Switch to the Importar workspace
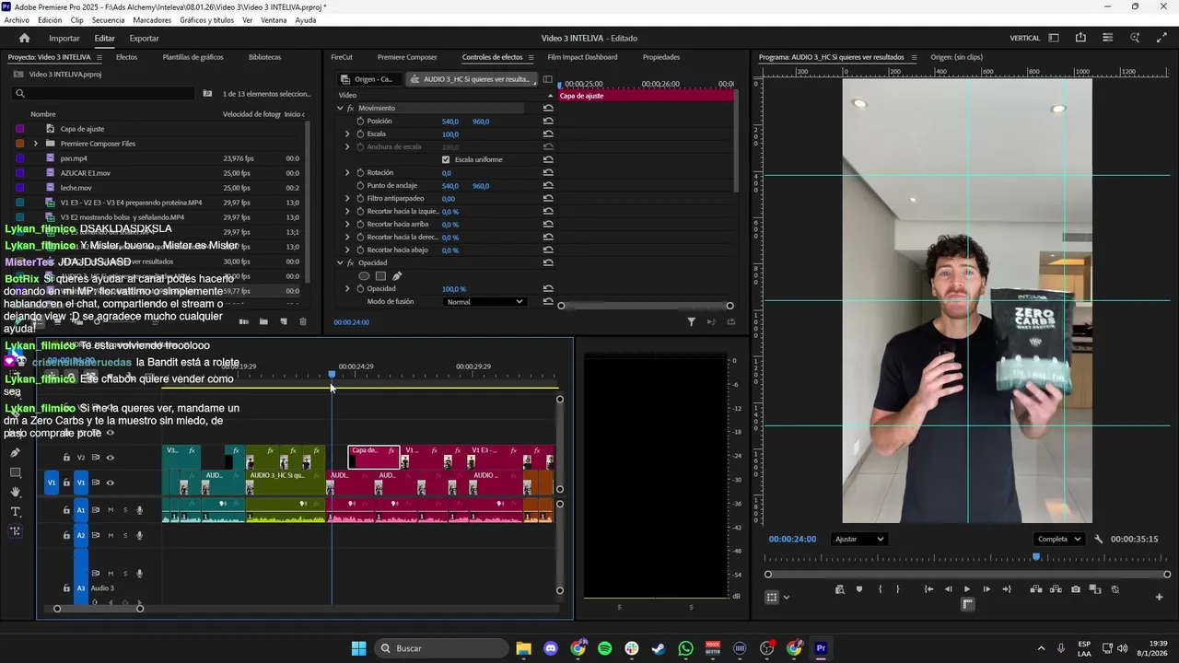The image size is (1179, 663). click(64, 38)
